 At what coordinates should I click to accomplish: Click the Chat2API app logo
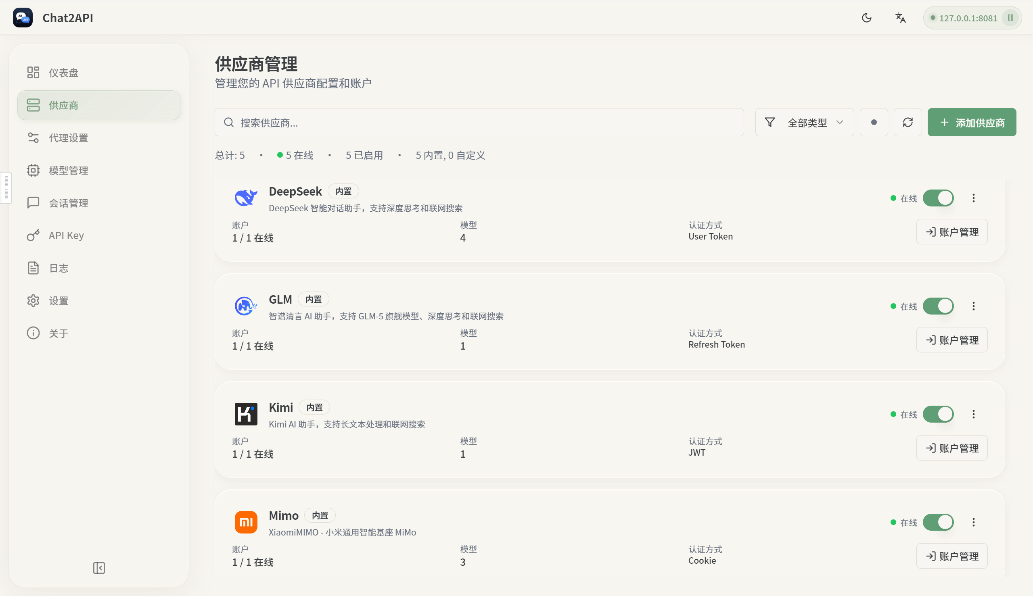23,18
